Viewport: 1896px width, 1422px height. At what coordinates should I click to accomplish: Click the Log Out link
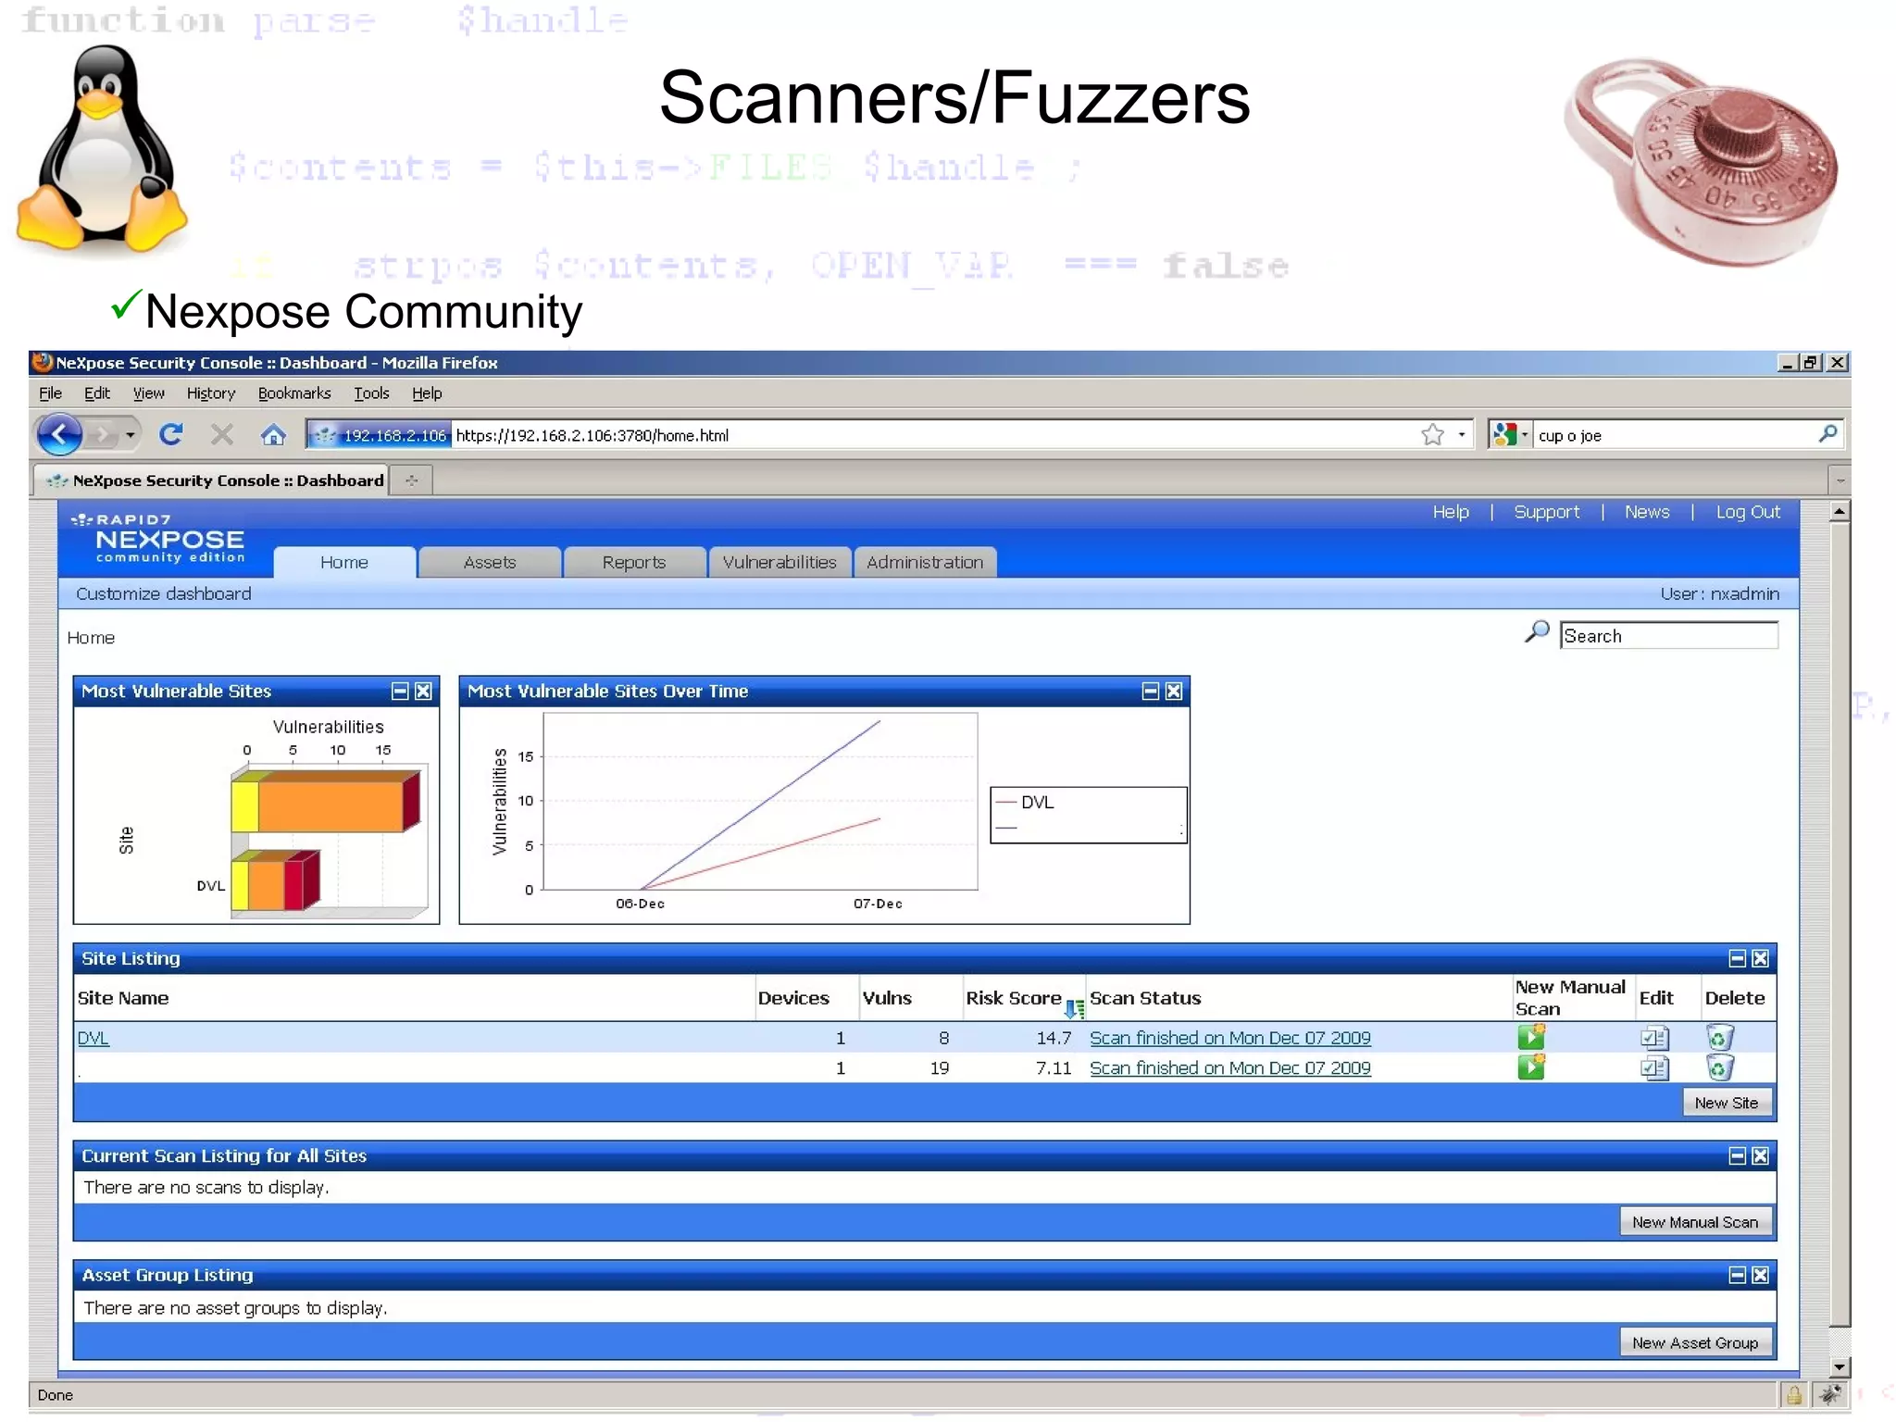1748,512
